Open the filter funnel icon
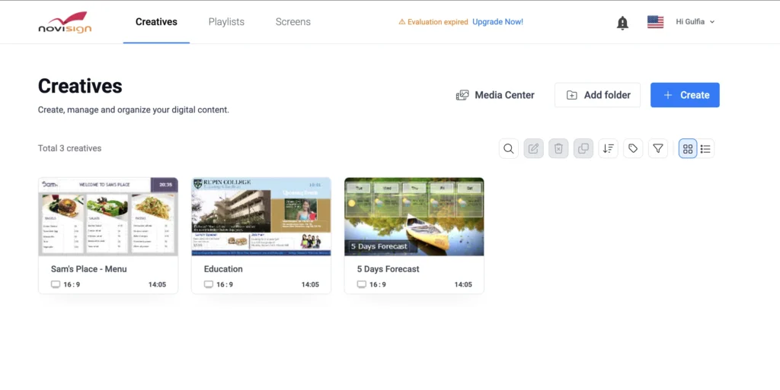 (x=657, y=148)
